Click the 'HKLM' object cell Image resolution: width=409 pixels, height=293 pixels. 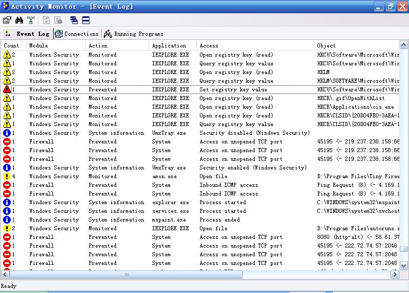coord(323,72)
